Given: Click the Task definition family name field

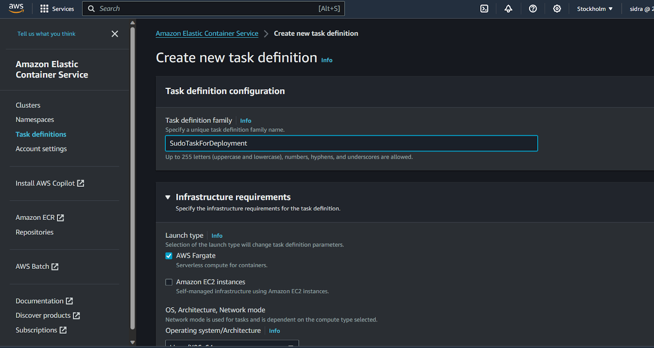Looking at the screenshot, I should pyautogui.click(x=352, y=143).
